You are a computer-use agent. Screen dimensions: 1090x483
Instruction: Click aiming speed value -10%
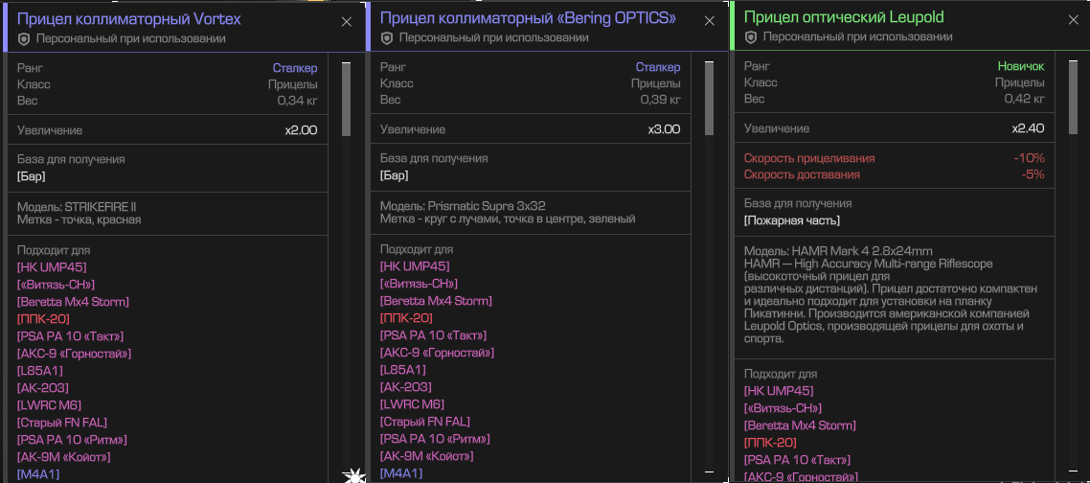click(1030, 158)
